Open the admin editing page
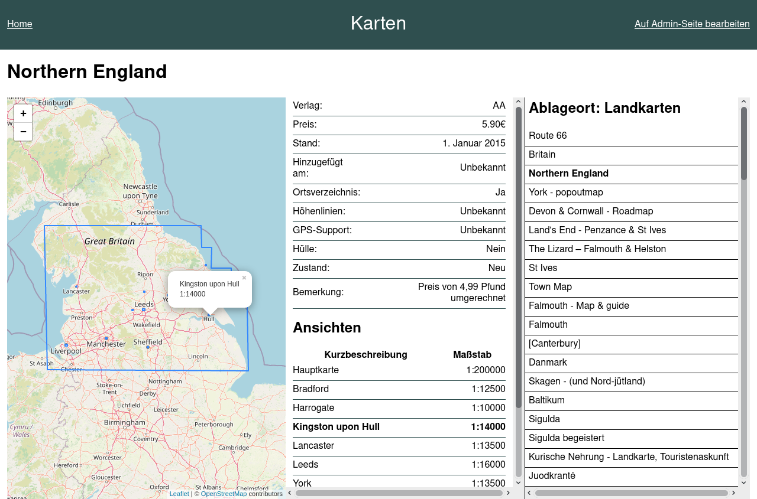This screenshot has width=757, height=499. pyautogui.click(x=691, y=24)
